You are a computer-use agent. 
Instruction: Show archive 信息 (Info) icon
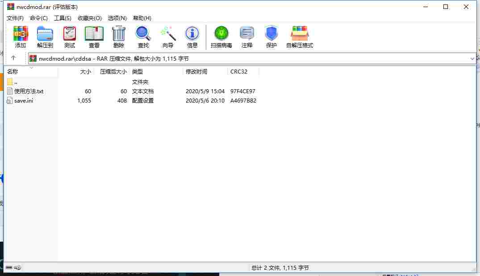(192, 33)
